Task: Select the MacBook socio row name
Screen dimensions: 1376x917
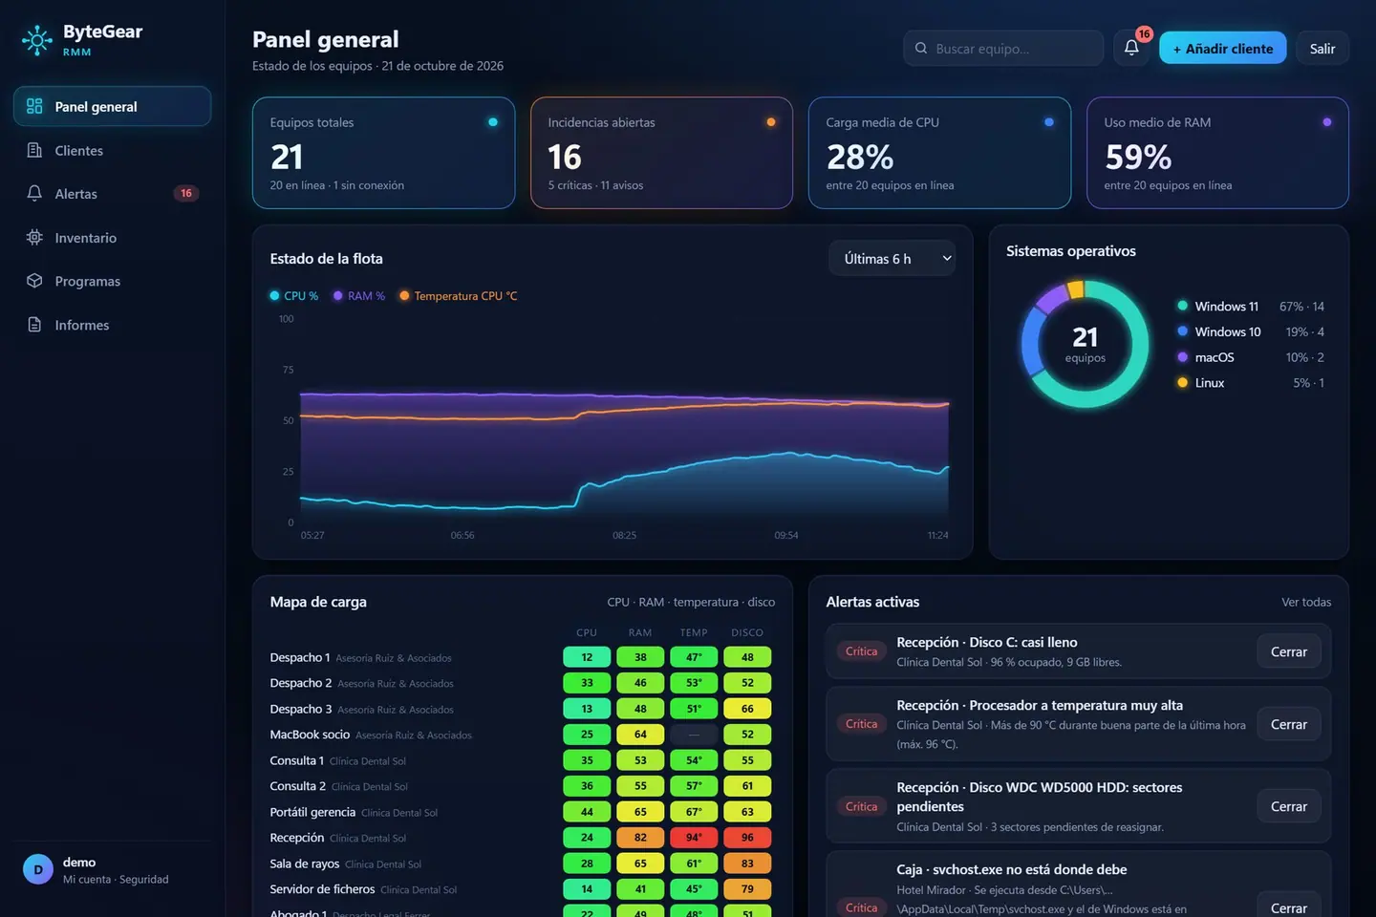Action: (x=310, y=735)
